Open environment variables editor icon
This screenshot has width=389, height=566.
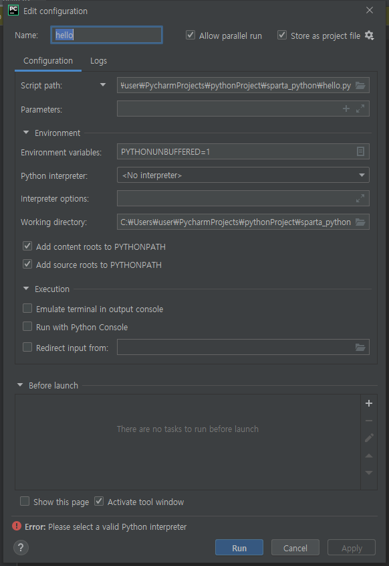tap(360, 151)
